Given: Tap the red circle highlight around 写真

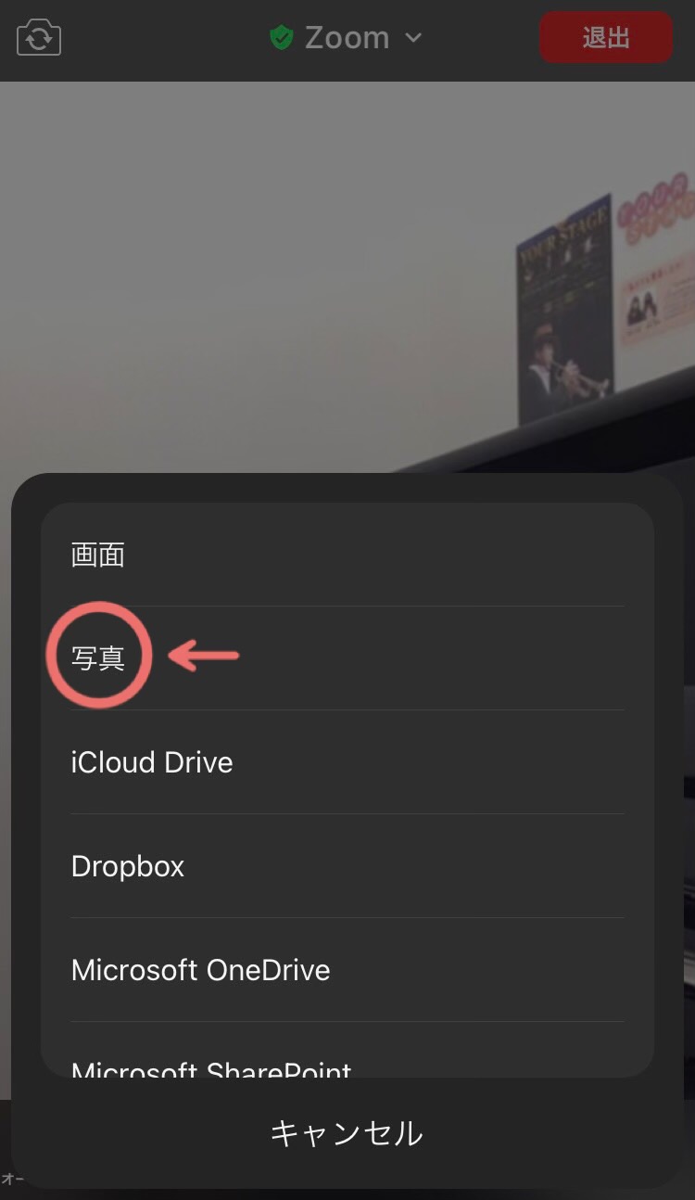Looking at the screenshot, I should point(98,656).
